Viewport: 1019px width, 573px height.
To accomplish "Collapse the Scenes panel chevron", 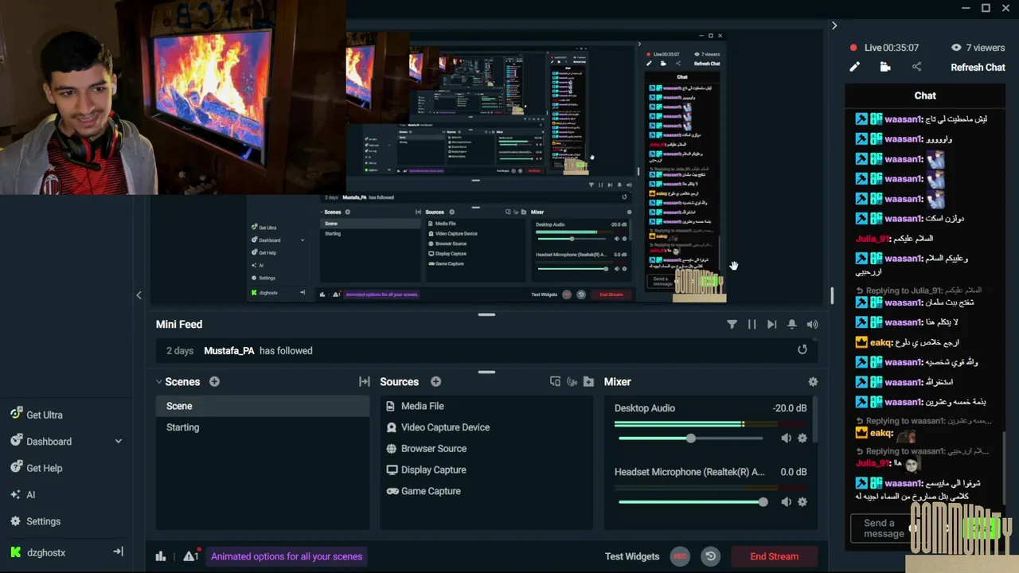I will click(159, 382).
